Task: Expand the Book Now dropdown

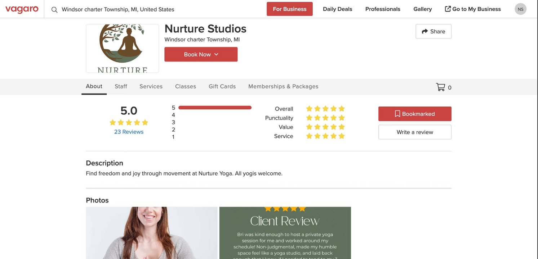Action: (x=201, y=54)
